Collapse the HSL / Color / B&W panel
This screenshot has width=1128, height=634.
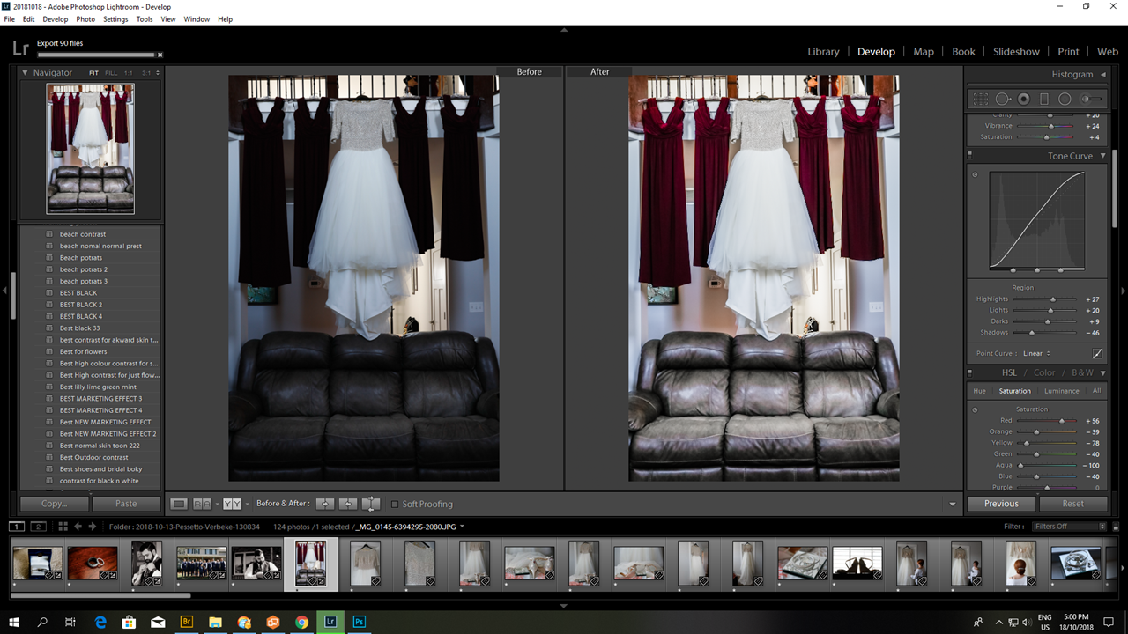click(1102, 373)
